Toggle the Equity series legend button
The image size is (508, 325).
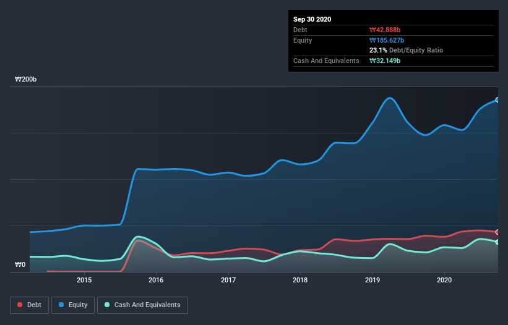click(73, 305)
